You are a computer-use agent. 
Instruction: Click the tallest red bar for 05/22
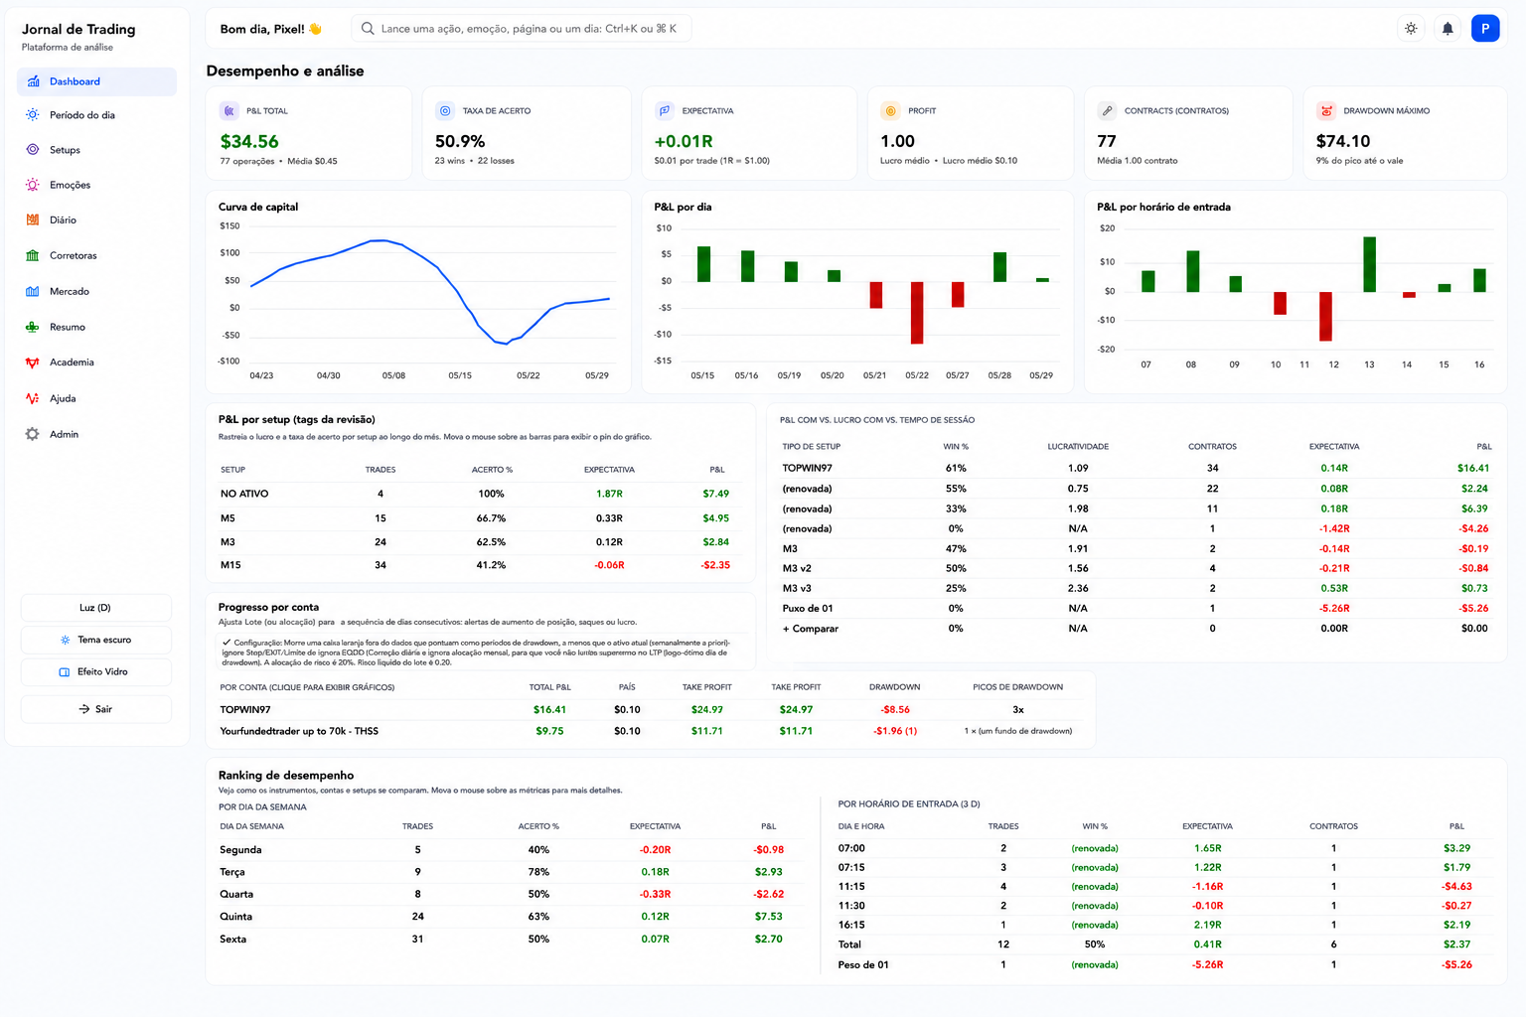tap(917, 313)
